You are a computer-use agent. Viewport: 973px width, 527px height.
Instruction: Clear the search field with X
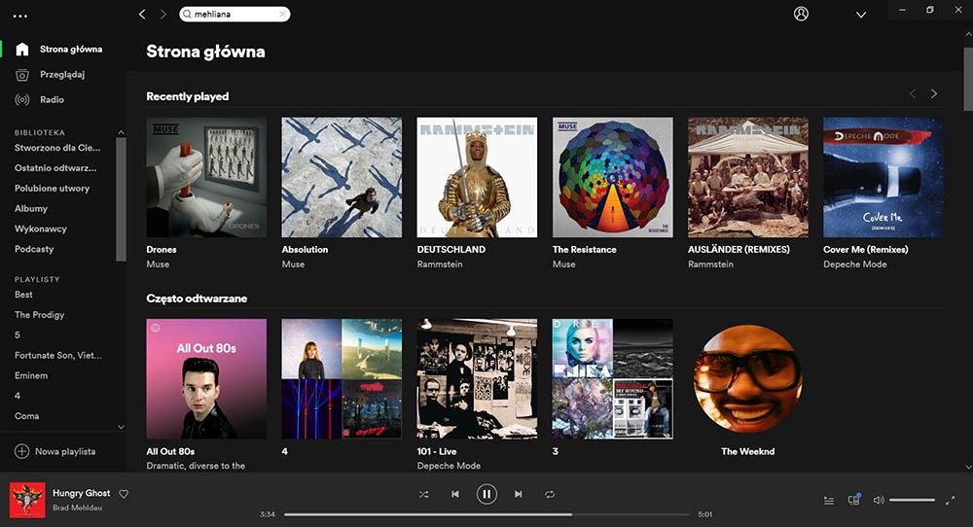click(282, 14)
